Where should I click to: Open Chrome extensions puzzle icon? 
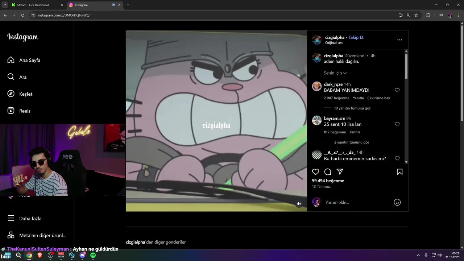(428, 15)
